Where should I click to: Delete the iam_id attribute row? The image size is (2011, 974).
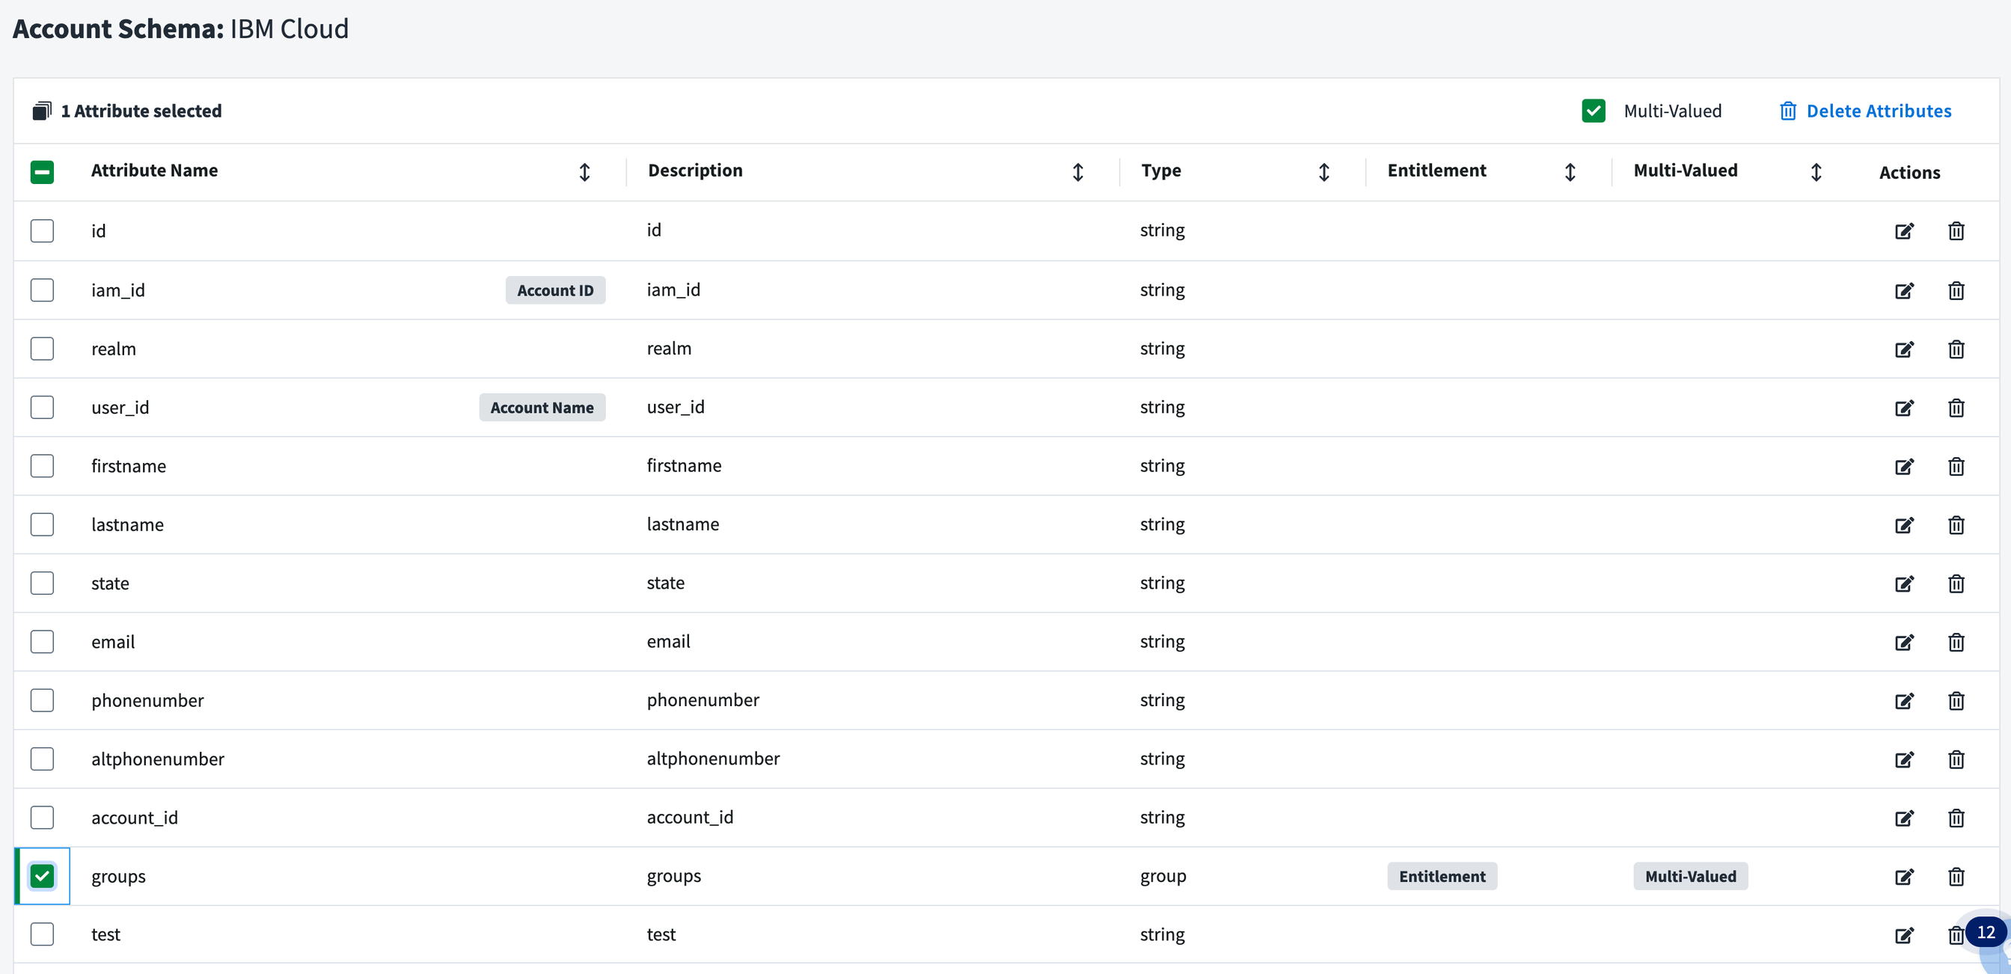coord(1956,290)
